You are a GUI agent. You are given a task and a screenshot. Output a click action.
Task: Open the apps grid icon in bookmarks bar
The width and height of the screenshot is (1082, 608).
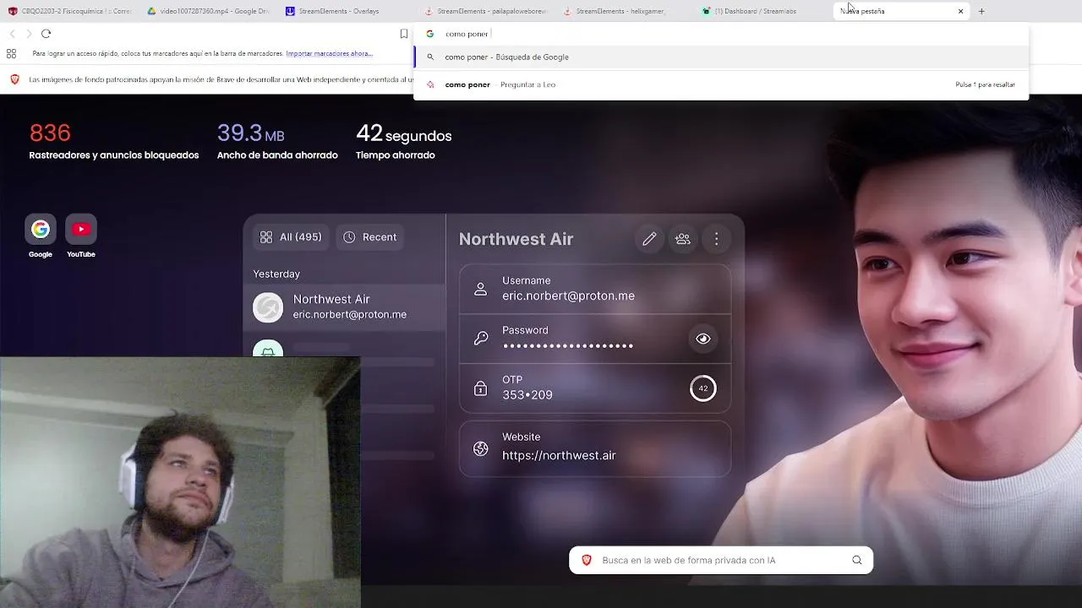click(11, 53)
